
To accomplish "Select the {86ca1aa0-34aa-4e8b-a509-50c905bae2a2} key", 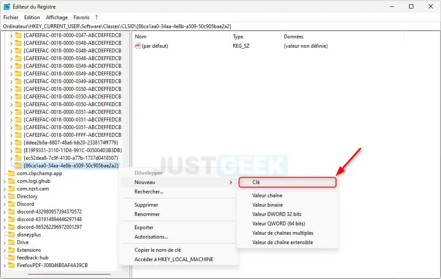I will click(71, 166).
